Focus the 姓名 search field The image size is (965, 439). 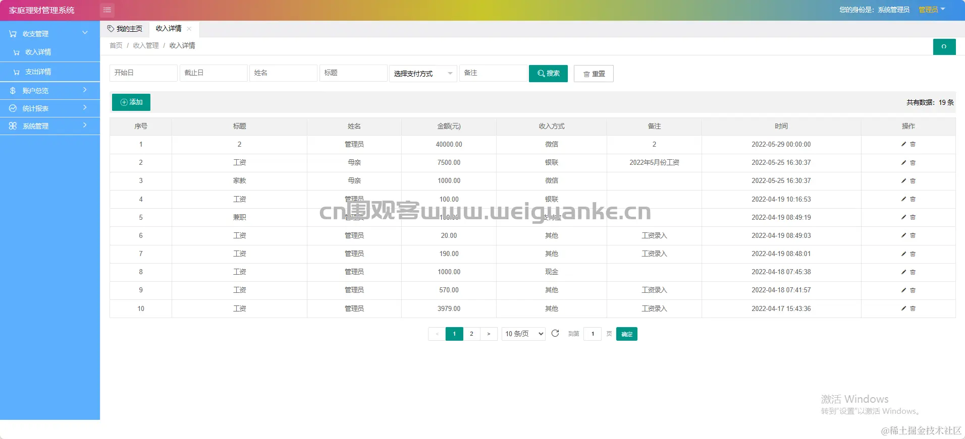(x=283, y=73)
